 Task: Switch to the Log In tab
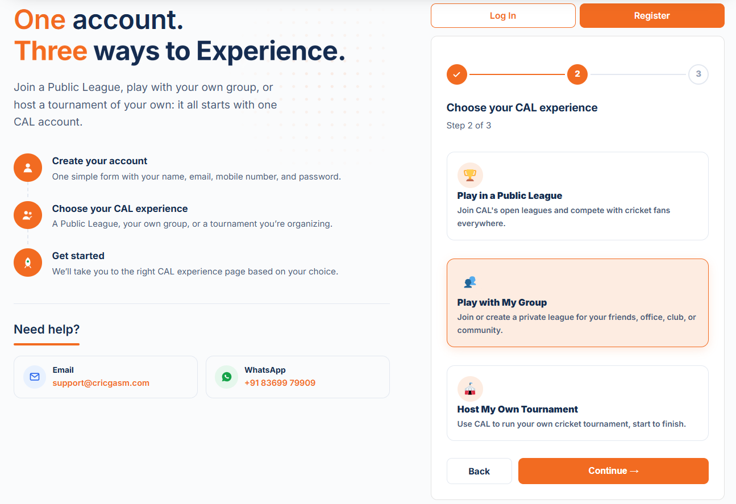point(503,16)
